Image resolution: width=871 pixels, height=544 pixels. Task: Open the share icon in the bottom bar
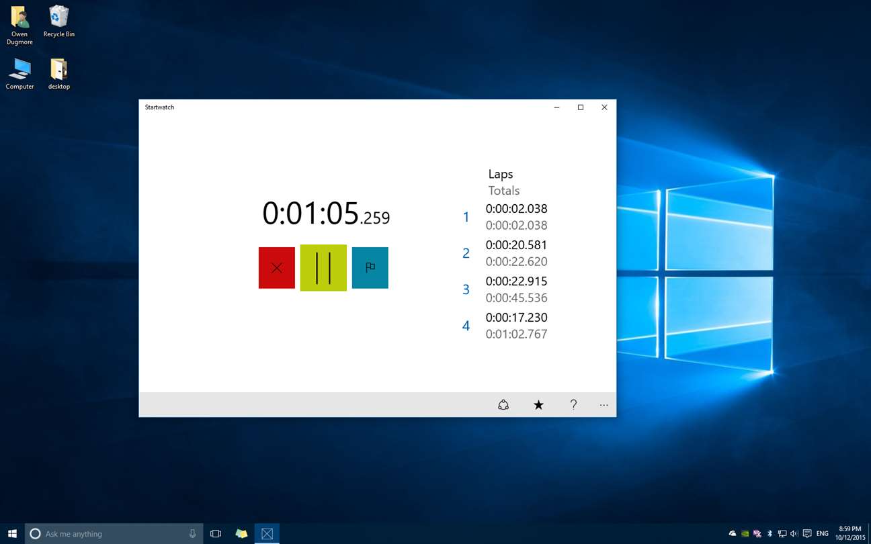(x=503, y=404)
